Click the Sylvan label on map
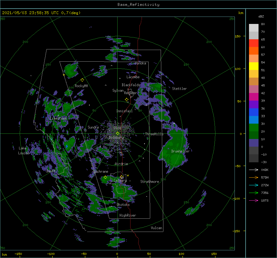277x258 pixels. click(x=118, y=91)
